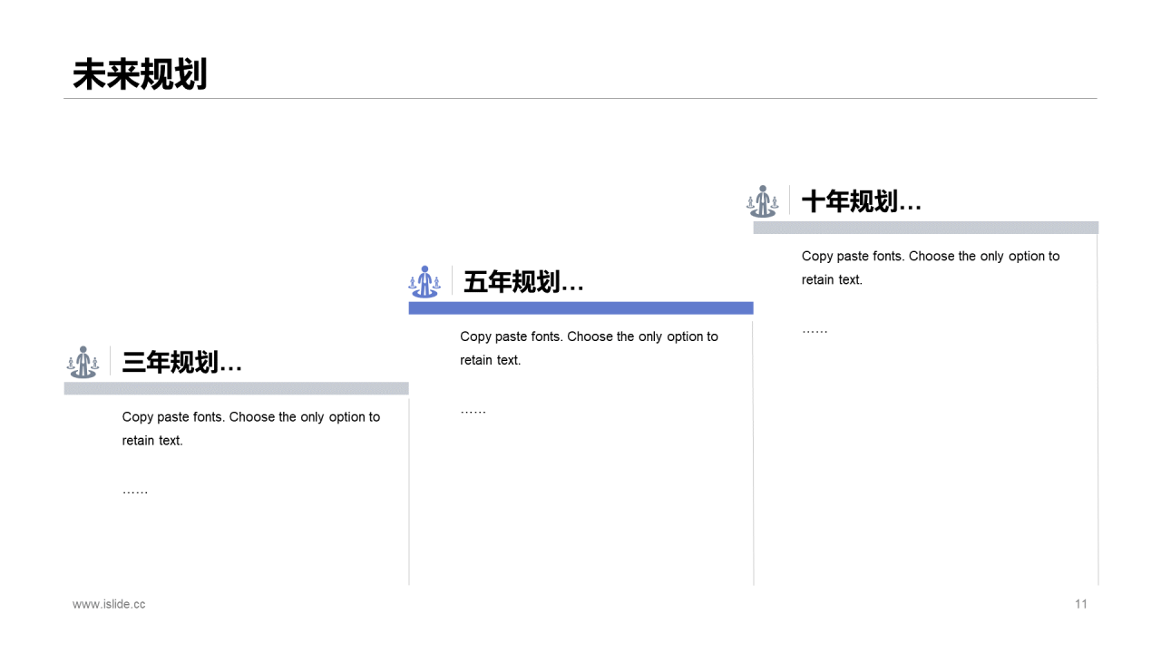This screenshot has width=1161, height=653.
Task: Click the gray bar under 十年规划
Action: pos(925,228)
